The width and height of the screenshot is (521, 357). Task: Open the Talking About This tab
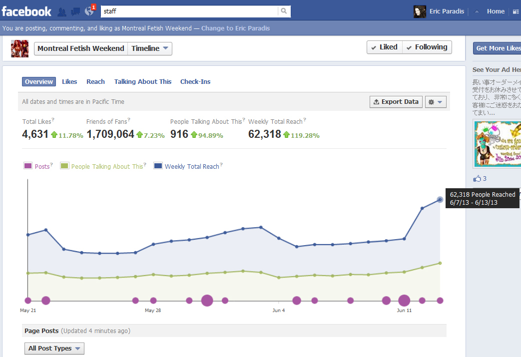point(143,82)
